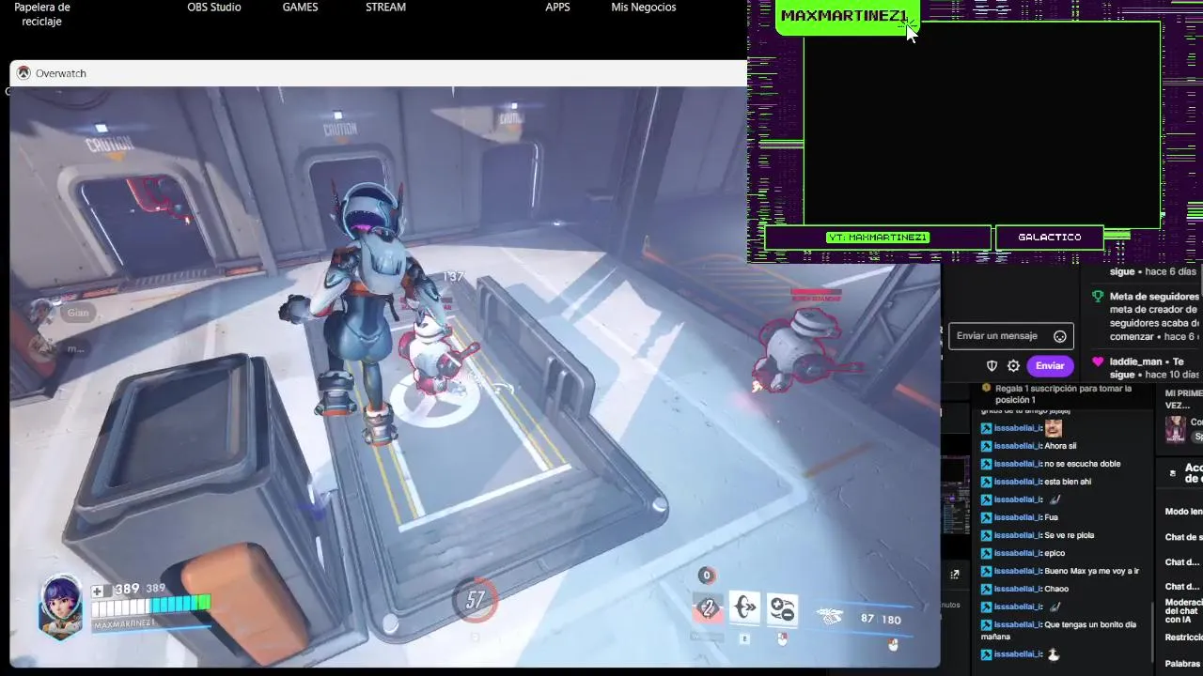Click the pop-out arrow icon beside the chat
1203x676 pixels.
(x=955, y=574)
